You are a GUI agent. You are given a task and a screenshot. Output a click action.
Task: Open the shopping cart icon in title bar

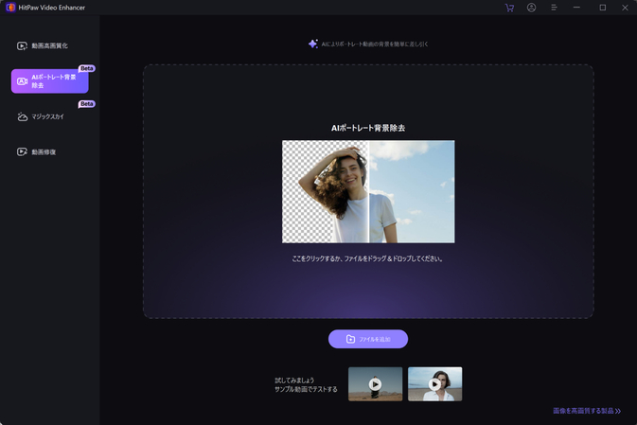tap(509, 8)
